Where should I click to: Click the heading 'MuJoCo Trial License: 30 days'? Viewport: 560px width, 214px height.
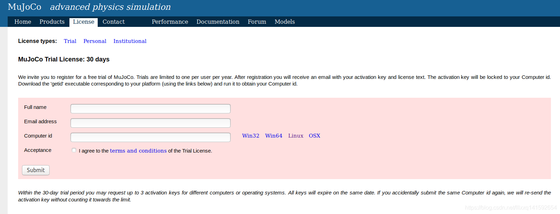64,59
